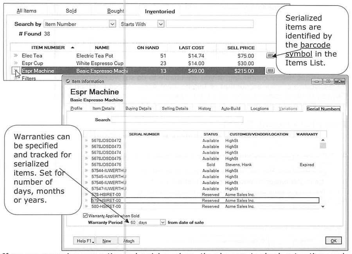
Task: Toggle Warranty Applies when Sold checkbox
Action: pos(85,216)
